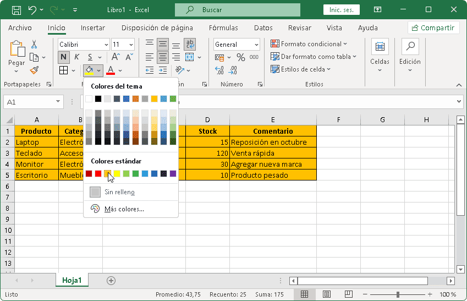467x301 pixels.
Task: Pick the purple standard color swatch
Action: point(173,174)
